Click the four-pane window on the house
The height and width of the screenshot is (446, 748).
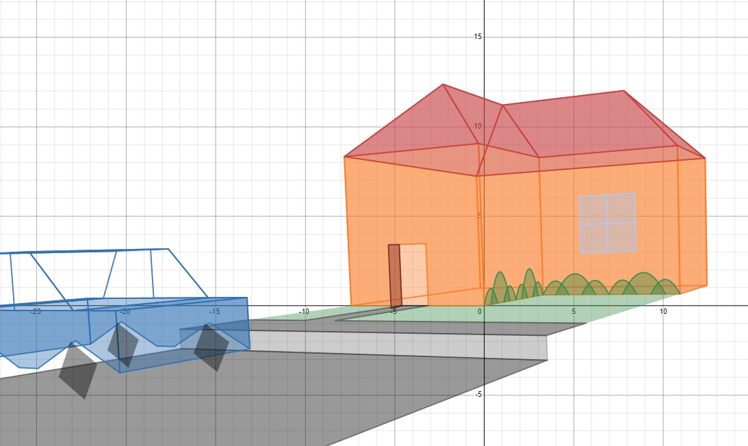tap(608, 223)
